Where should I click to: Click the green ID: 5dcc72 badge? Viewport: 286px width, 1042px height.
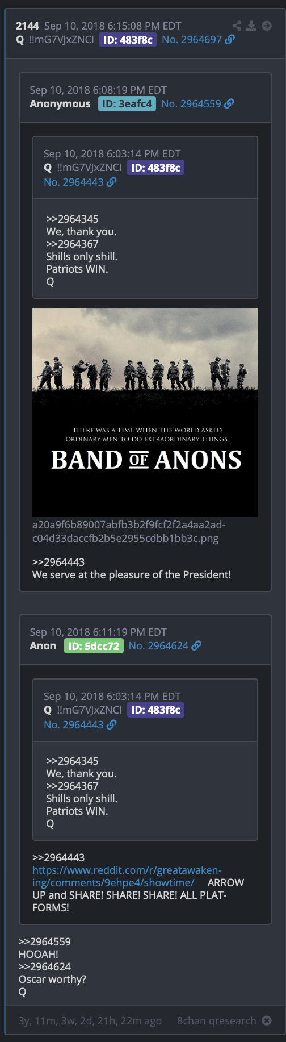point(94,646)
